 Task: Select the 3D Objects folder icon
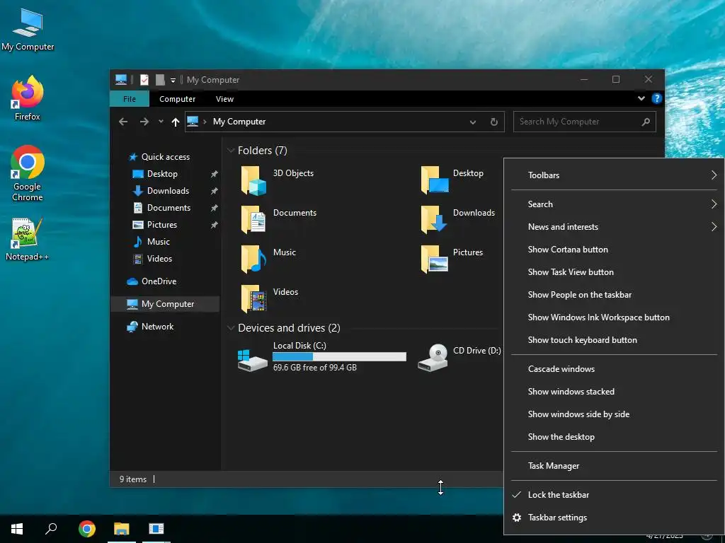(x=253, y=180)
